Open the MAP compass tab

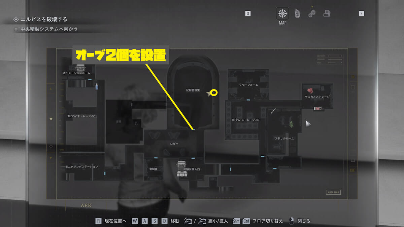tap(282, 14)
